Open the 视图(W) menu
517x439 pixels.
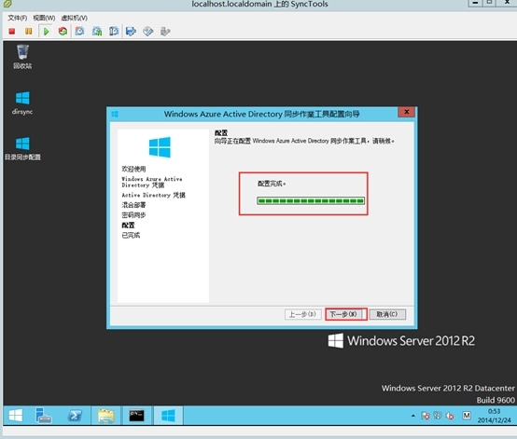[44, 18]
